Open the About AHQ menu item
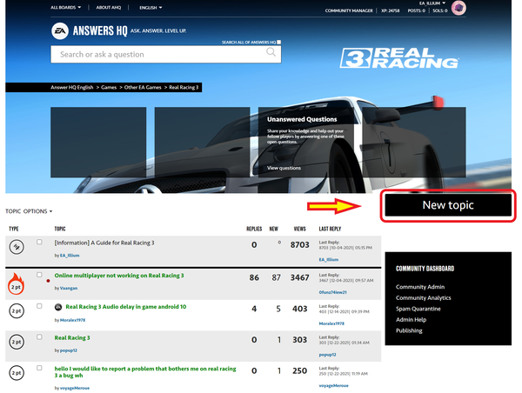Image resolution: width=522 pixels, height=393 pixels. pyautogui.click(x=109, y=7)
